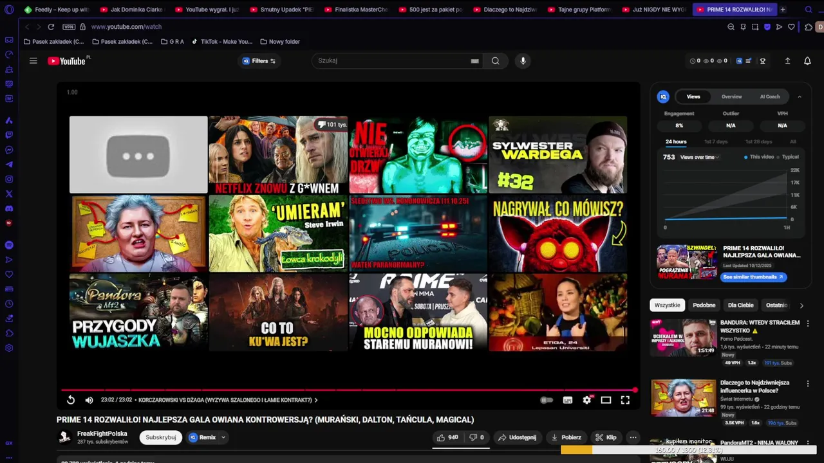This screenshot has height=463, width=824.
Task: Show next filter chips arrow
Action: tap(801, 305)
